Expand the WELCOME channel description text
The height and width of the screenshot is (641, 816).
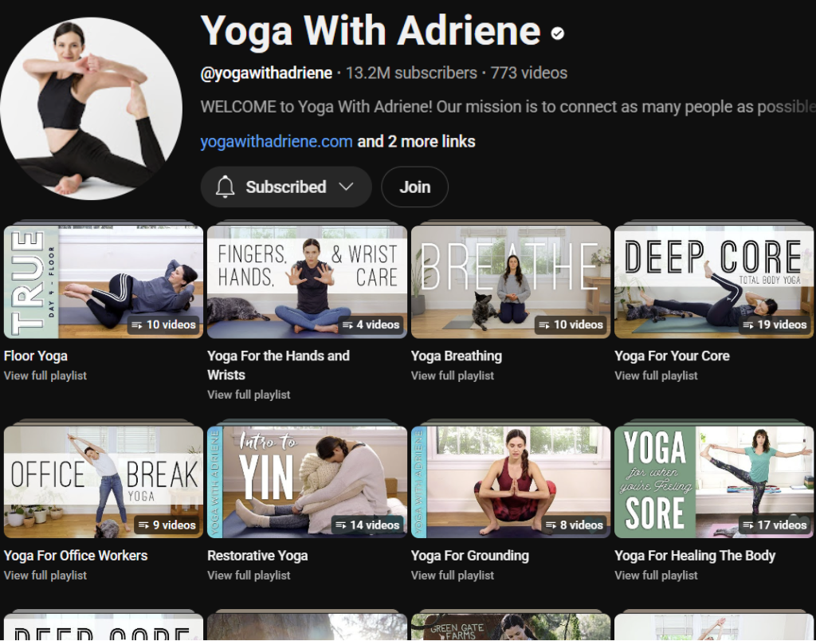pyautogui.click(x=508, y=107)
